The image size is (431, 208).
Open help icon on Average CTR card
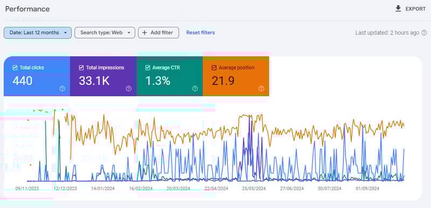click(x=195, y=89)
